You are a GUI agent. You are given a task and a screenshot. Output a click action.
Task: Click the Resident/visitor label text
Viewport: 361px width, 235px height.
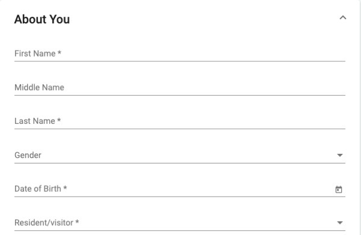(x=44, y=222)
